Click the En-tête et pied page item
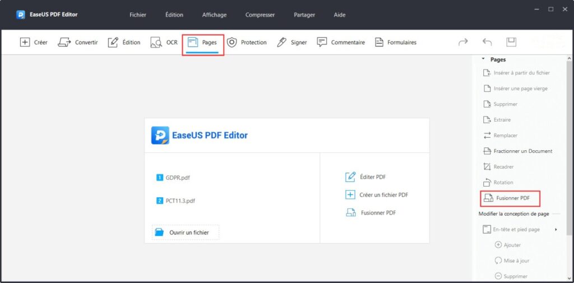The height and width of the screenshot is (283, 574). click(511, 230)
